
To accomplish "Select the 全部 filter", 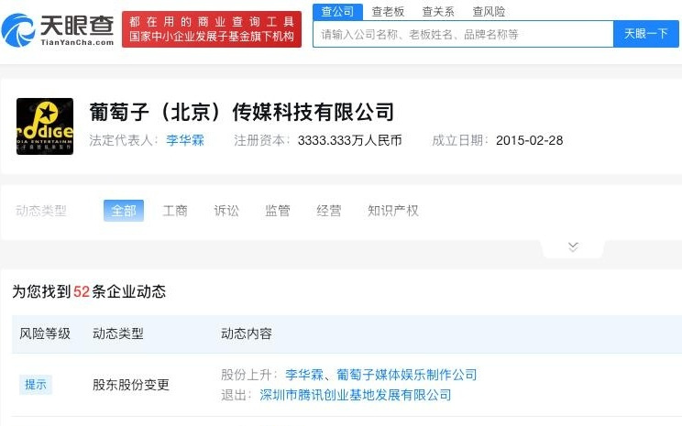I will point(124,211).
